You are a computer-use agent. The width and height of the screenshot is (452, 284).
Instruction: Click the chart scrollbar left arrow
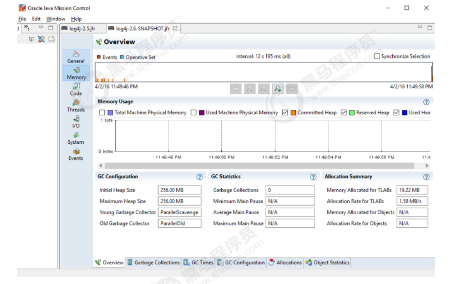point(101,166)
